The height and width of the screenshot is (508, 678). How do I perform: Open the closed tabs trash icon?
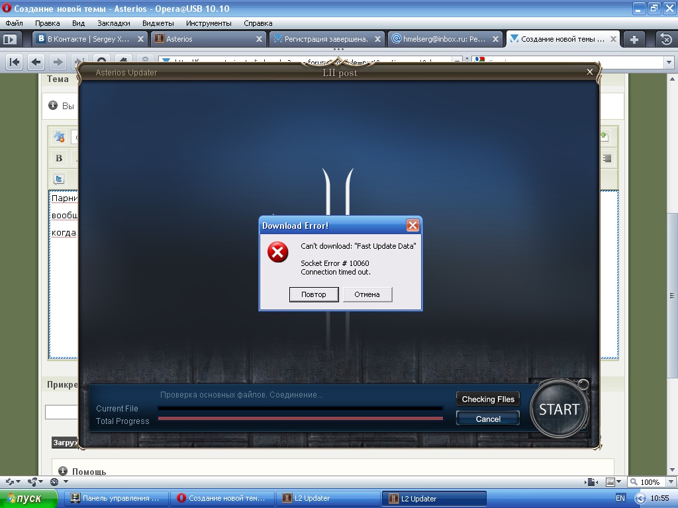click(x=666, y=39)
